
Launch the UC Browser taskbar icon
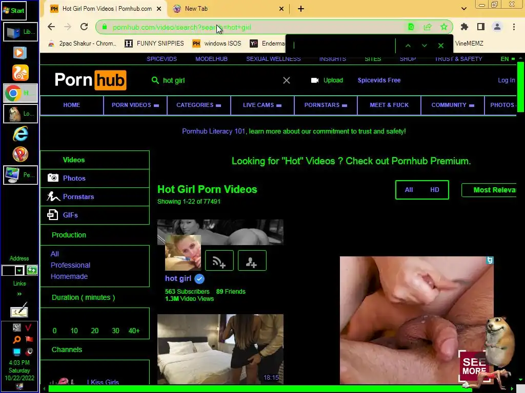20,73
